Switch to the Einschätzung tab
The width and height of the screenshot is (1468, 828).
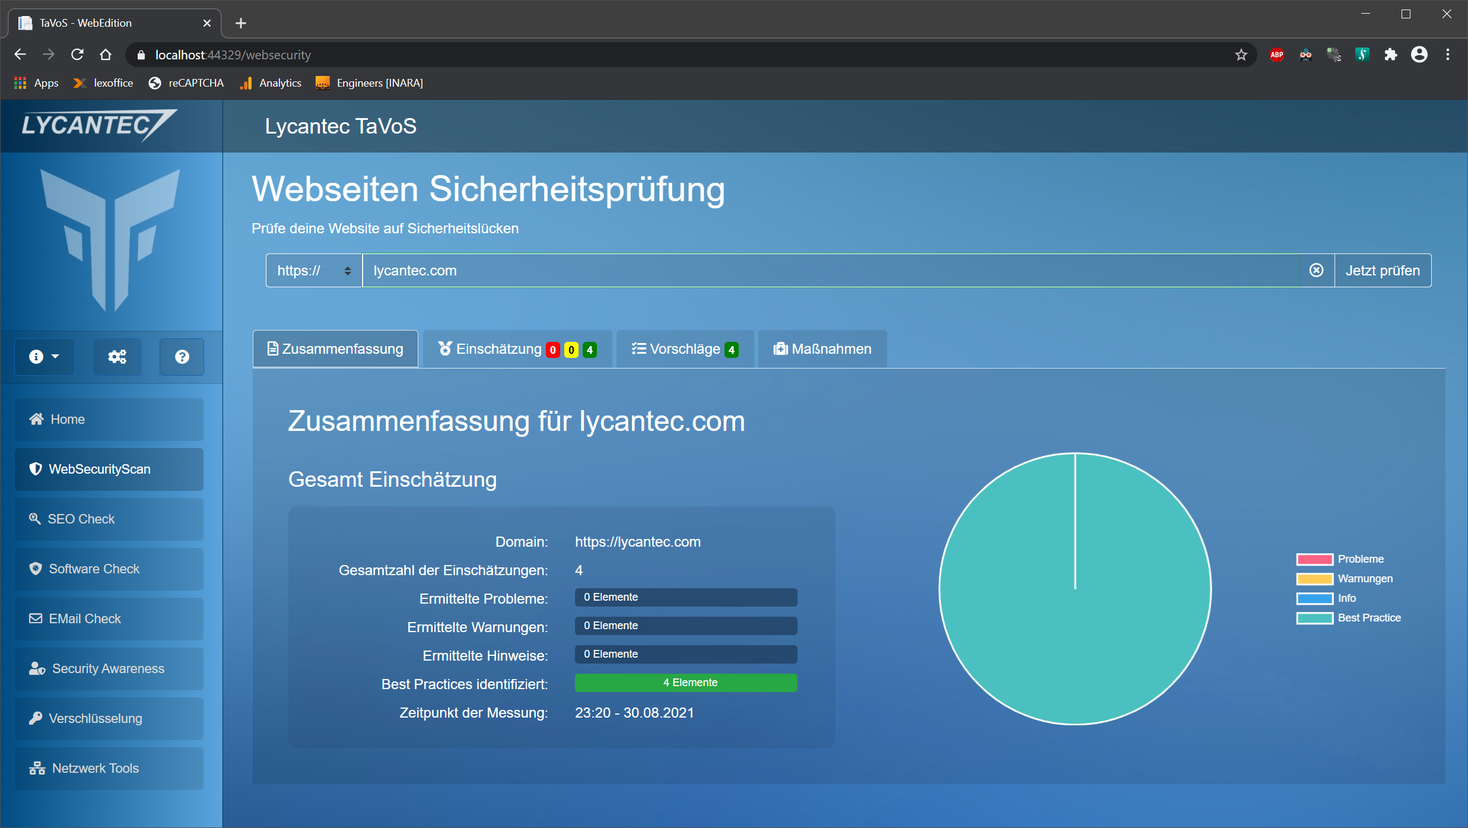pyautogui.click(x=517, y=349)
